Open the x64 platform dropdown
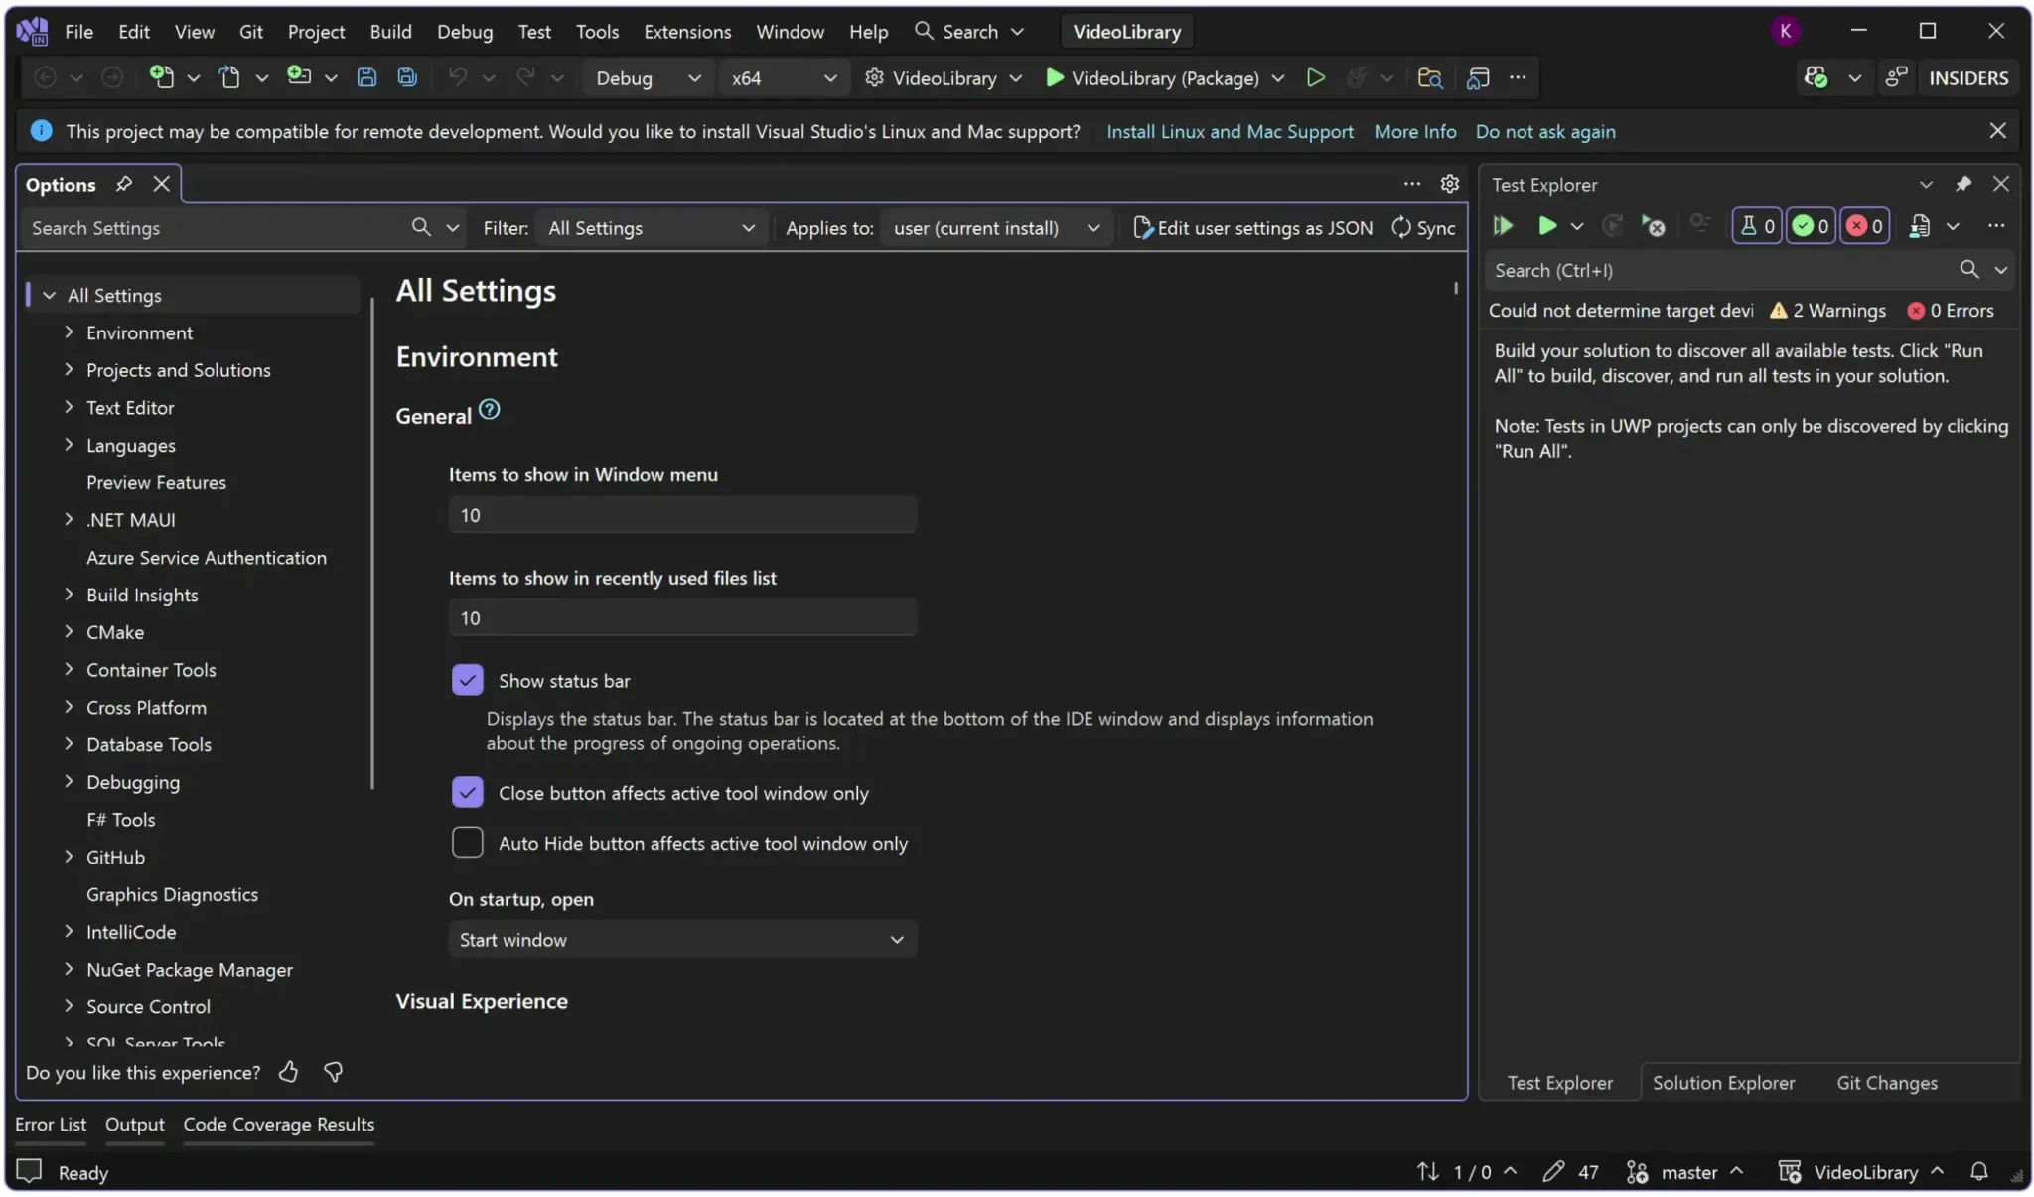Screen dimensions: 2034x1197 pos(784,77)
